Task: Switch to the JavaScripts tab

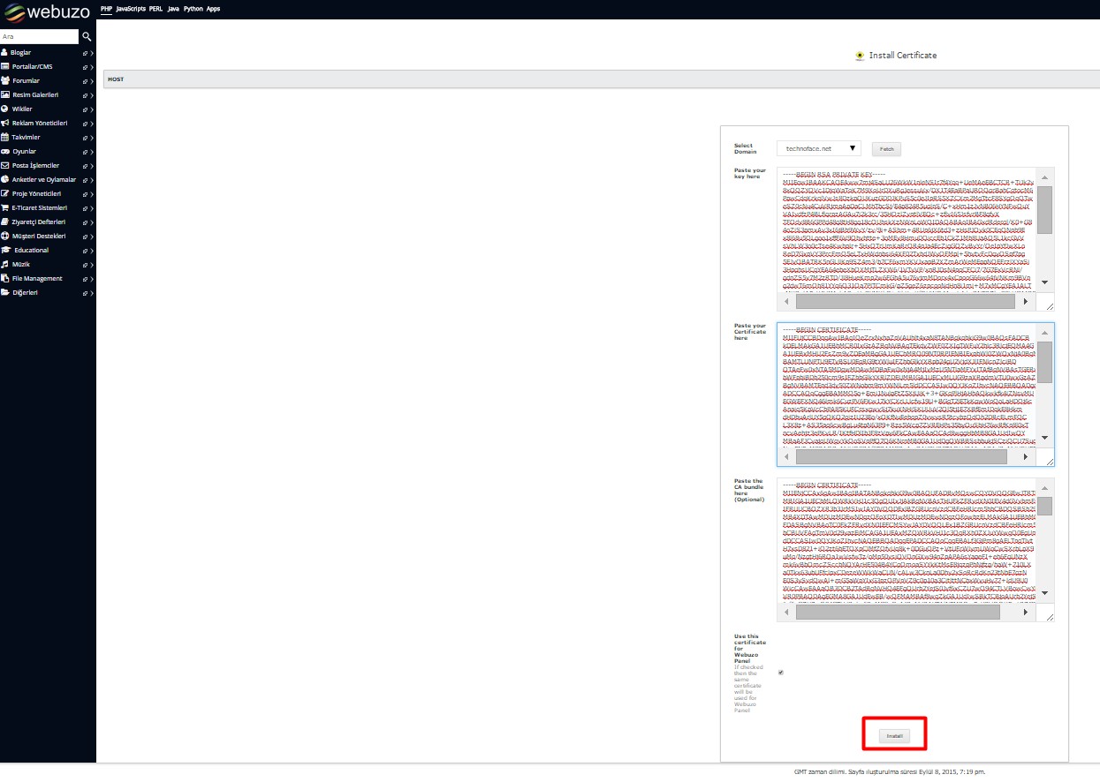Action: point(131,9)
